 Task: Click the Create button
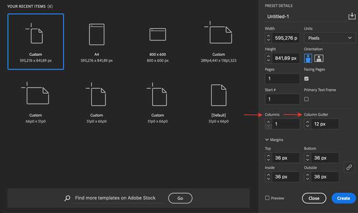(344, 198)
